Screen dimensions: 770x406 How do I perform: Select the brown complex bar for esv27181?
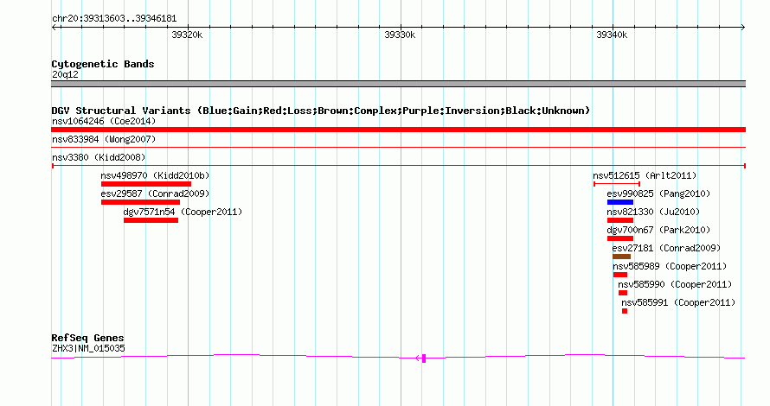621,257
